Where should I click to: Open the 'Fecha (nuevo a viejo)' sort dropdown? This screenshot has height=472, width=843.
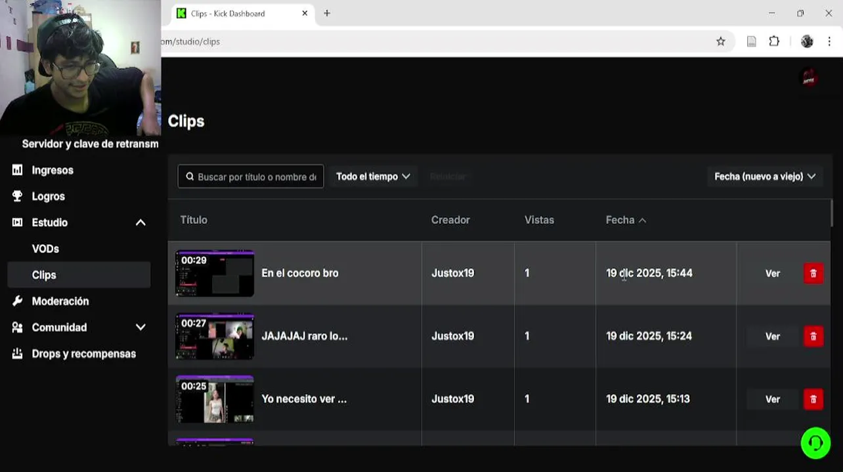click(765, 176)
